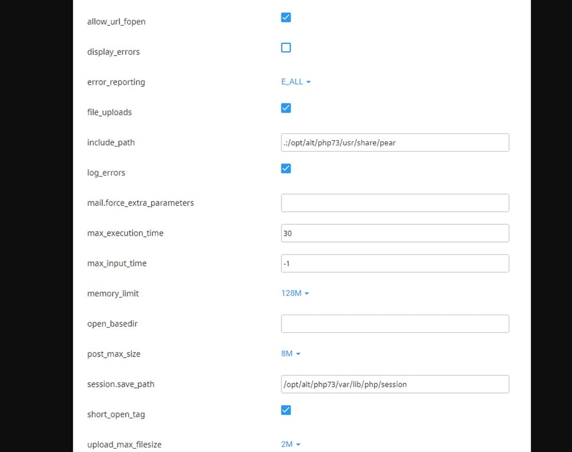Focus the mail.force_extra_parameters text field

[395, 203]
